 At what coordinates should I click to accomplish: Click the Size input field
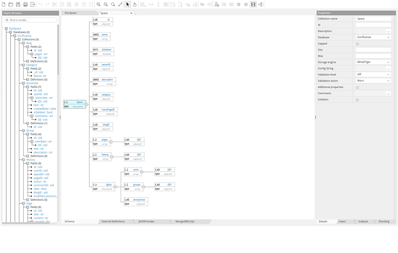(x=373, y=50)
